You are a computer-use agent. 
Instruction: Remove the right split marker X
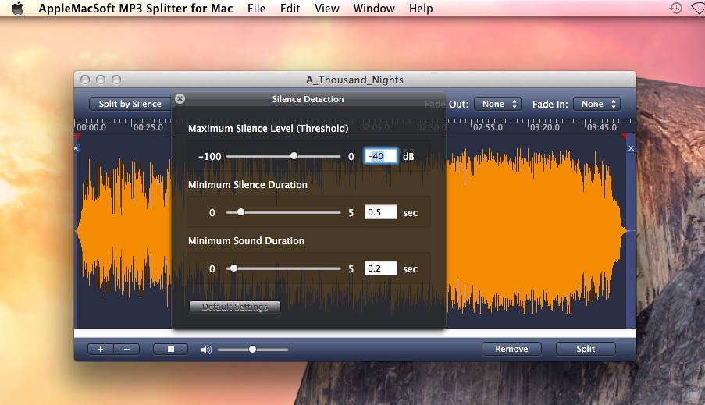point(632,148)
